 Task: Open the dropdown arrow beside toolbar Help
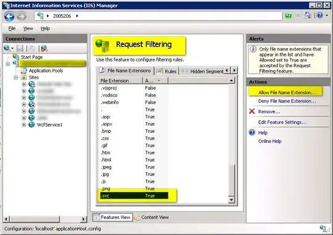point(327,15)
